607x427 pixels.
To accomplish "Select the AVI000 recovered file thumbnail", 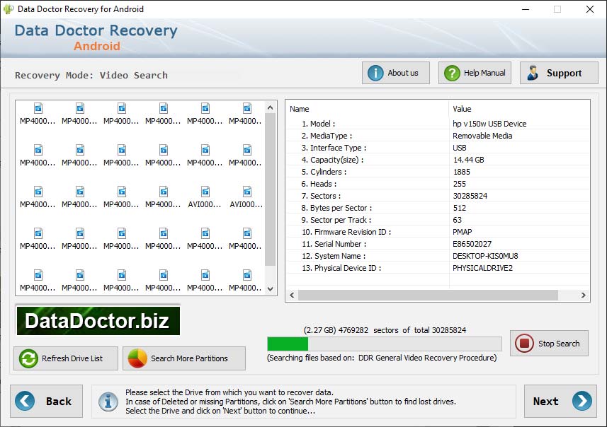I will click(205, 197).
